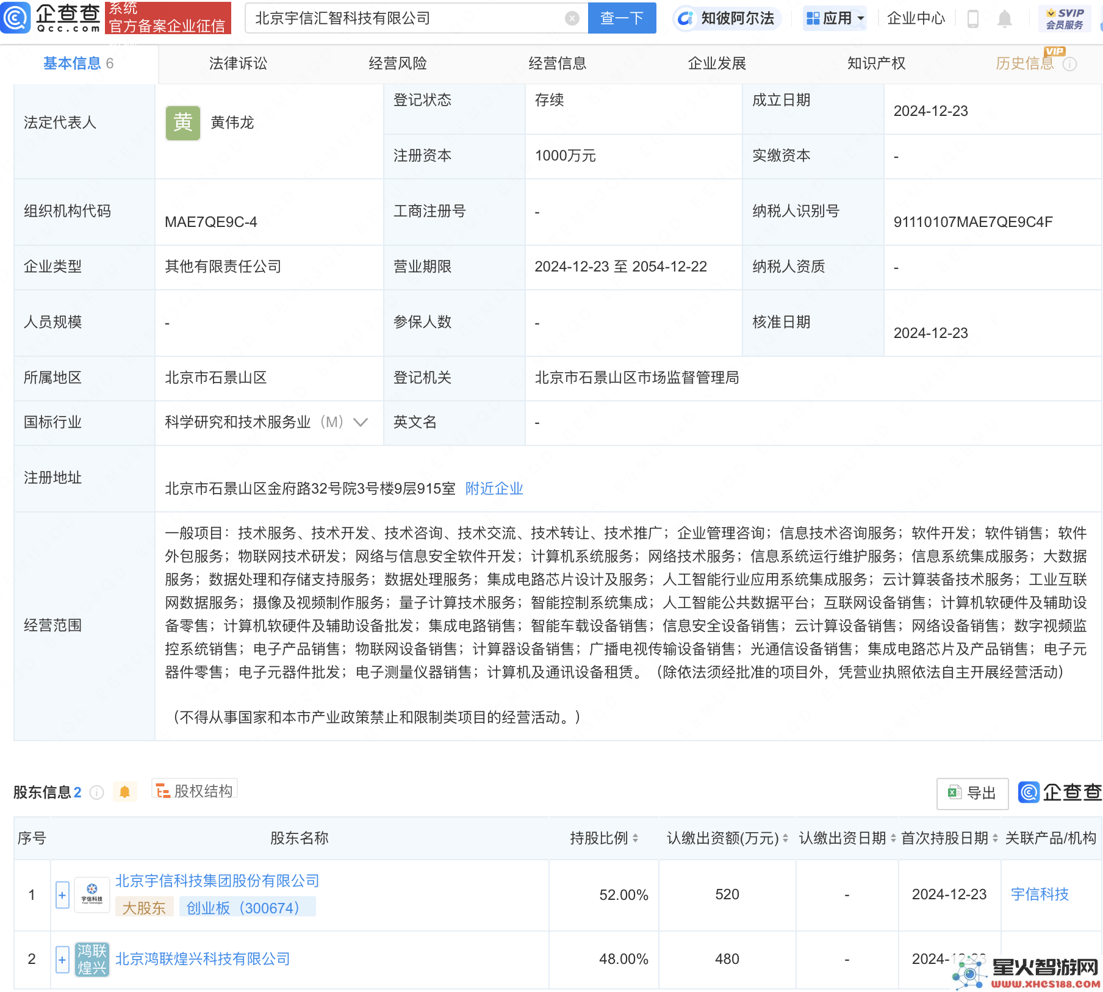This screenshot has height=992, width=1103.
Task: Click 大股东 tag
Action: pyautogui.click(x=144, y=908)
